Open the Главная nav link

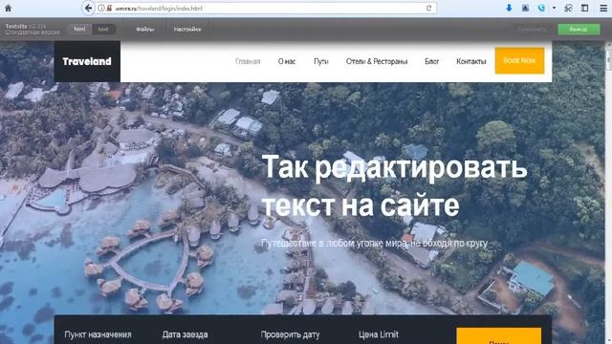[x=248, y=61]
